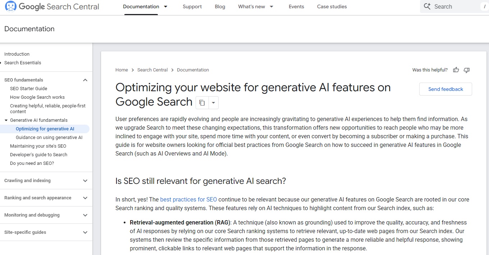Open the Support tab
This screenshot has height=255, width=489.
pyautogui.click(x=192, y=6)
